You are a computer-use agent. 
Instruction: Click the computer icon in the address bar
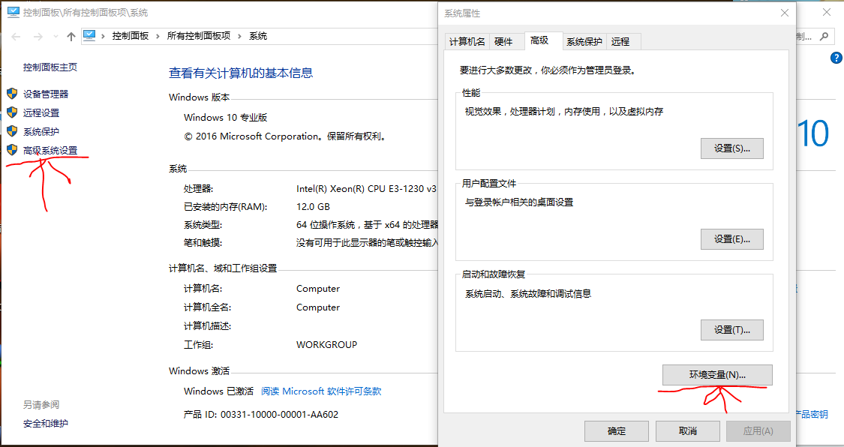[89, 35]
